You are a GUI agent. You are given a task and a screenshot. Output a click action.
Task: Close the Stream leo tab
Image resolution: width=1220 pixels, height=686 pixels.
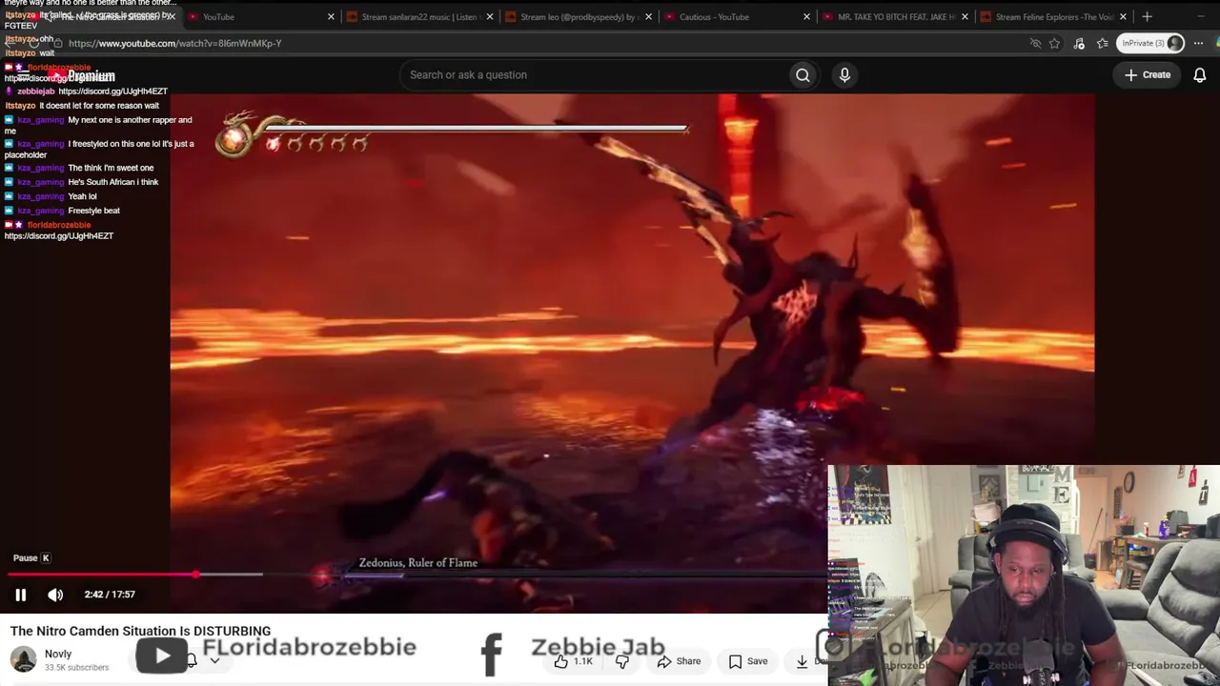pos(648,16)
